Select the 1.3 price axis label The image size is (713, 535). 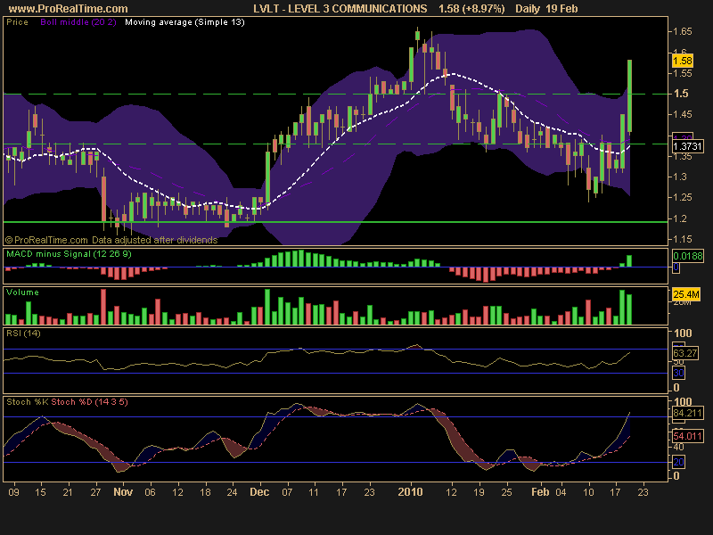(x=680, y=177)
